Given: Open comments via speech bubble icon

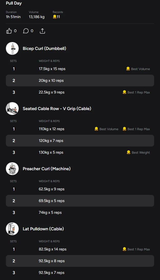Looking at the screenshot, I should coord(26,31).
